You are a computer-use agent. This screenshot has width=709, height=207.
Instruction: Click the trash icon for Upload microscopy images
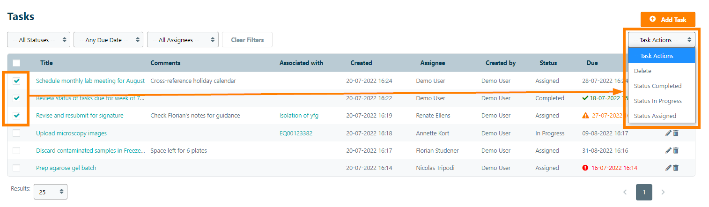tap(676, 133)
